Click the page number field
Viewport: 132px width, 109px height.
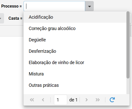[x=61, y=100]
